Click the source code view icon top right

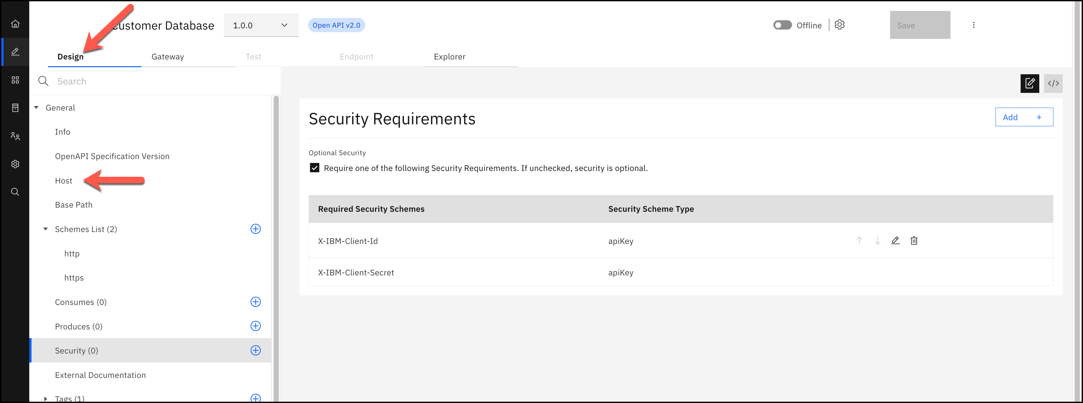click(1054, 83)
